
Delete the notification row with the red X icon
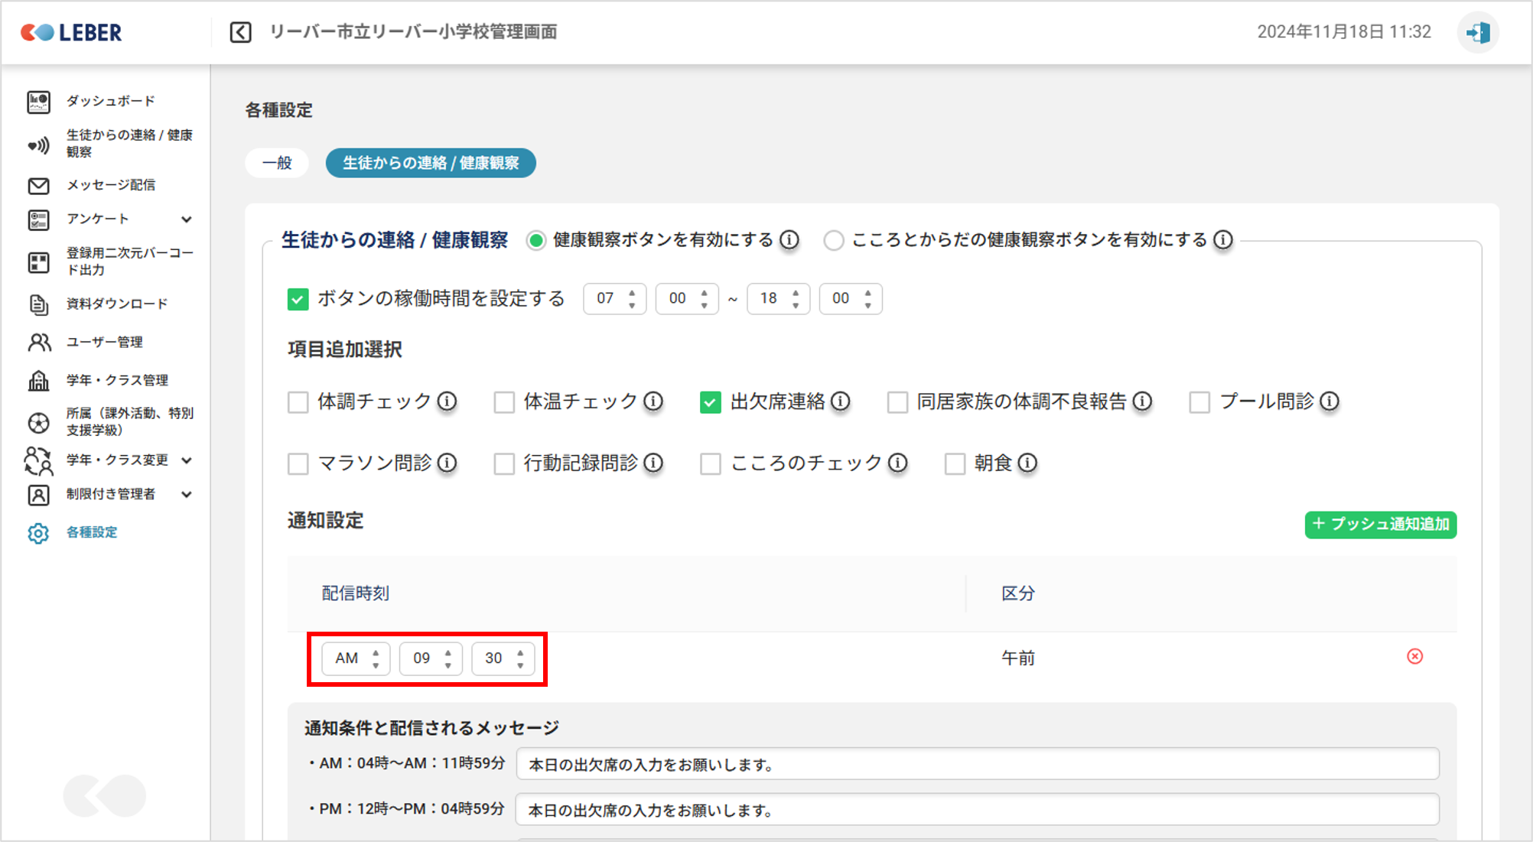pyautogui.click(x=1414, y=657)
